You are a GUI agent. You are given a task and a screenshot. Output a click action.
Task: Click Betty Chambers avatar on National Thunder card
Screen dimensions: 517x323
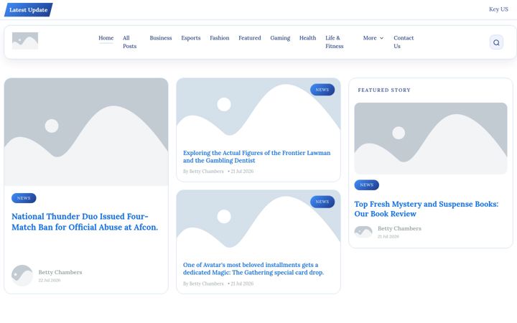coord(22,276)
